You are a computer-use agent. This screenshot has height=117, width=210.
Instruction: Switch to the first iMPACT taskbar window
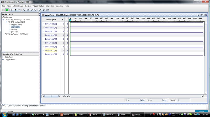108,114
